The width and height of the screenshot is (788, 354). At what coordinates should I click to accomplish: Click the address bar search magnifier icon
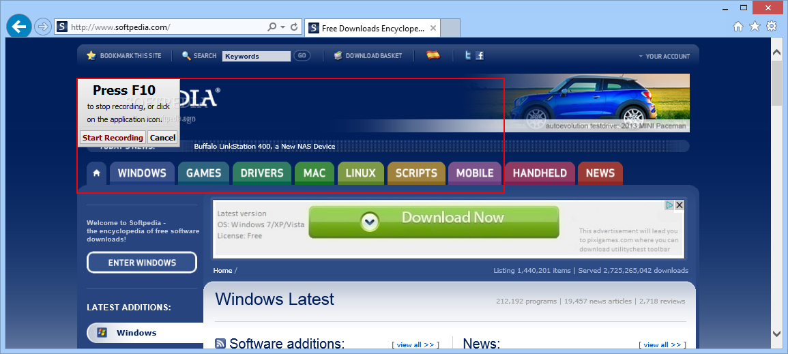click(272, 27)
